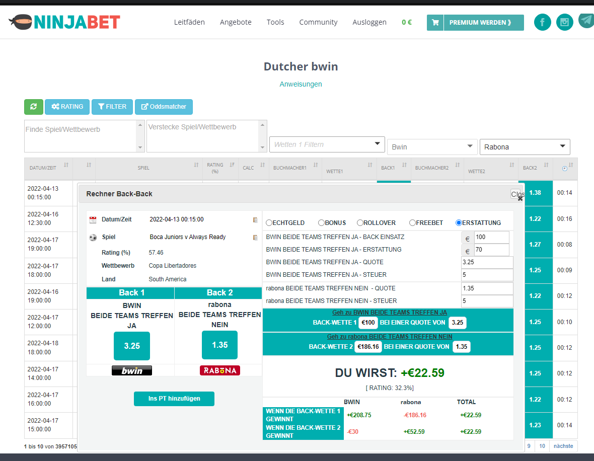Follow Geh zu BWIN BEIDE TEAMS TREFFEN JA link

click(x=390, y=313)
